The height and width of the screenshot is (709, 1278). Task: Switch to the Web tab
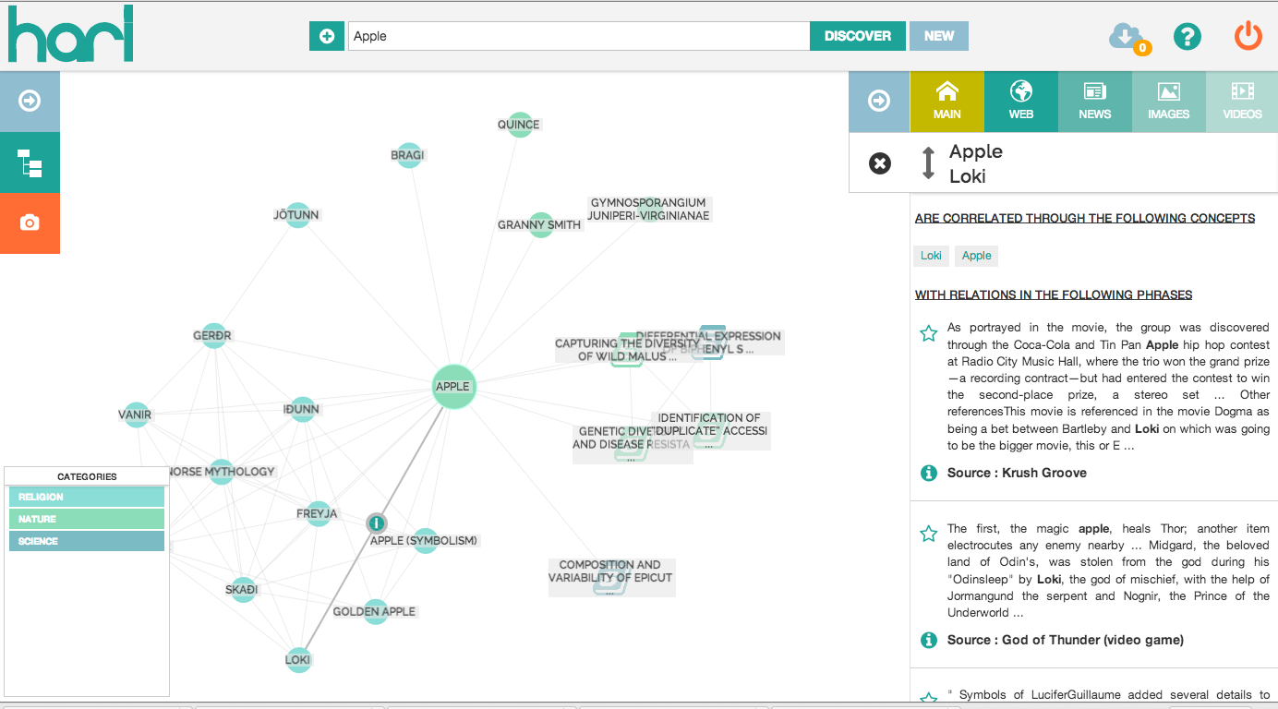[1020, 102]
